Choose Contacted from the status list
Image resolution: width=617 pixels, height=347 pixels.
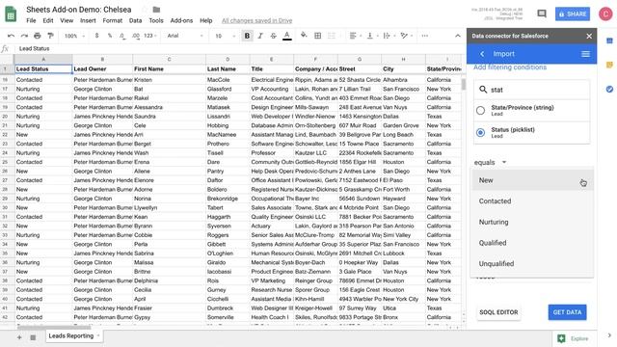(x=532, y=201)
